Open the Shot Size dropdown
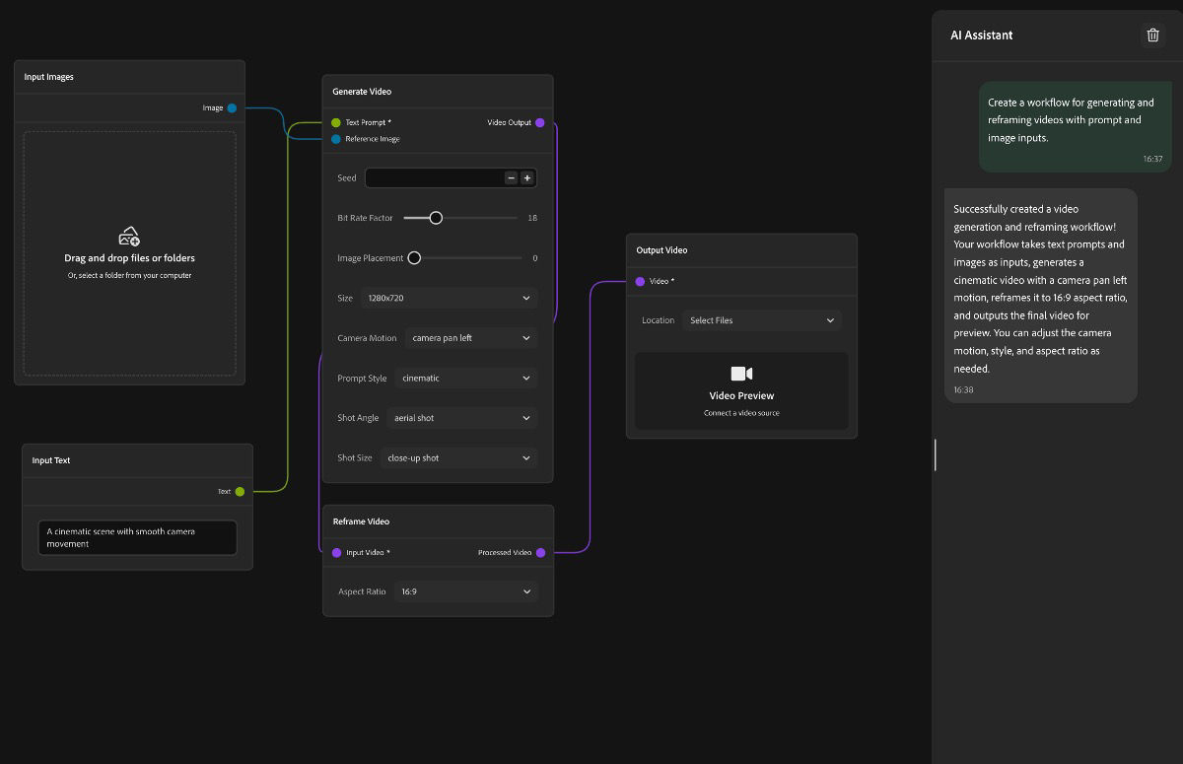 click(x=457, y=457)
